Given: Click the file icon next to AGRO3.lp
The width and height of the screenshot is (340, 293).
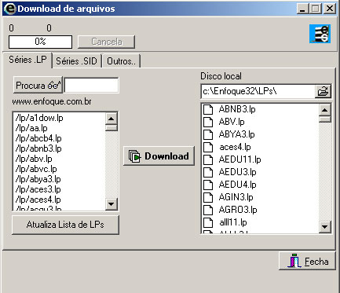Looking at the screenshot, I should point(208,210).
